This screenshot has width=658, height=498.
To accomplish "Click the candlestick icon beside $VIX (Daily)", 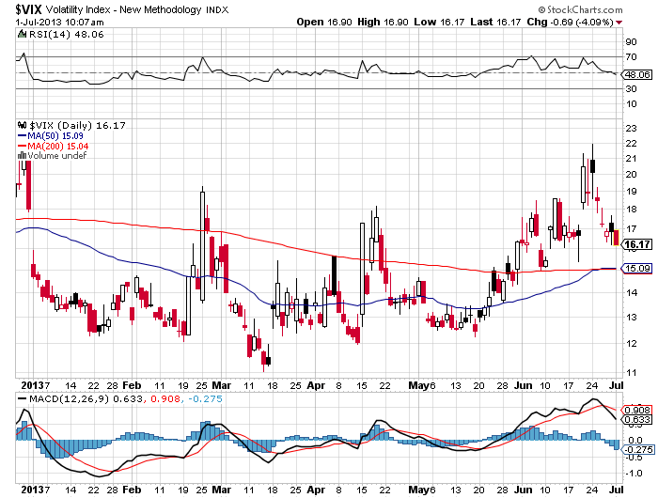I will tap(23, 125).
